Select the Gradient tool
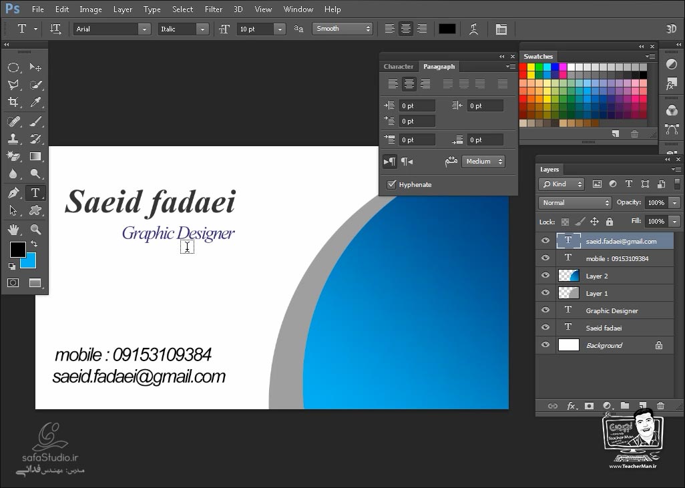Image resolution: width=685 pixels, height=488 pixels. 35,156
